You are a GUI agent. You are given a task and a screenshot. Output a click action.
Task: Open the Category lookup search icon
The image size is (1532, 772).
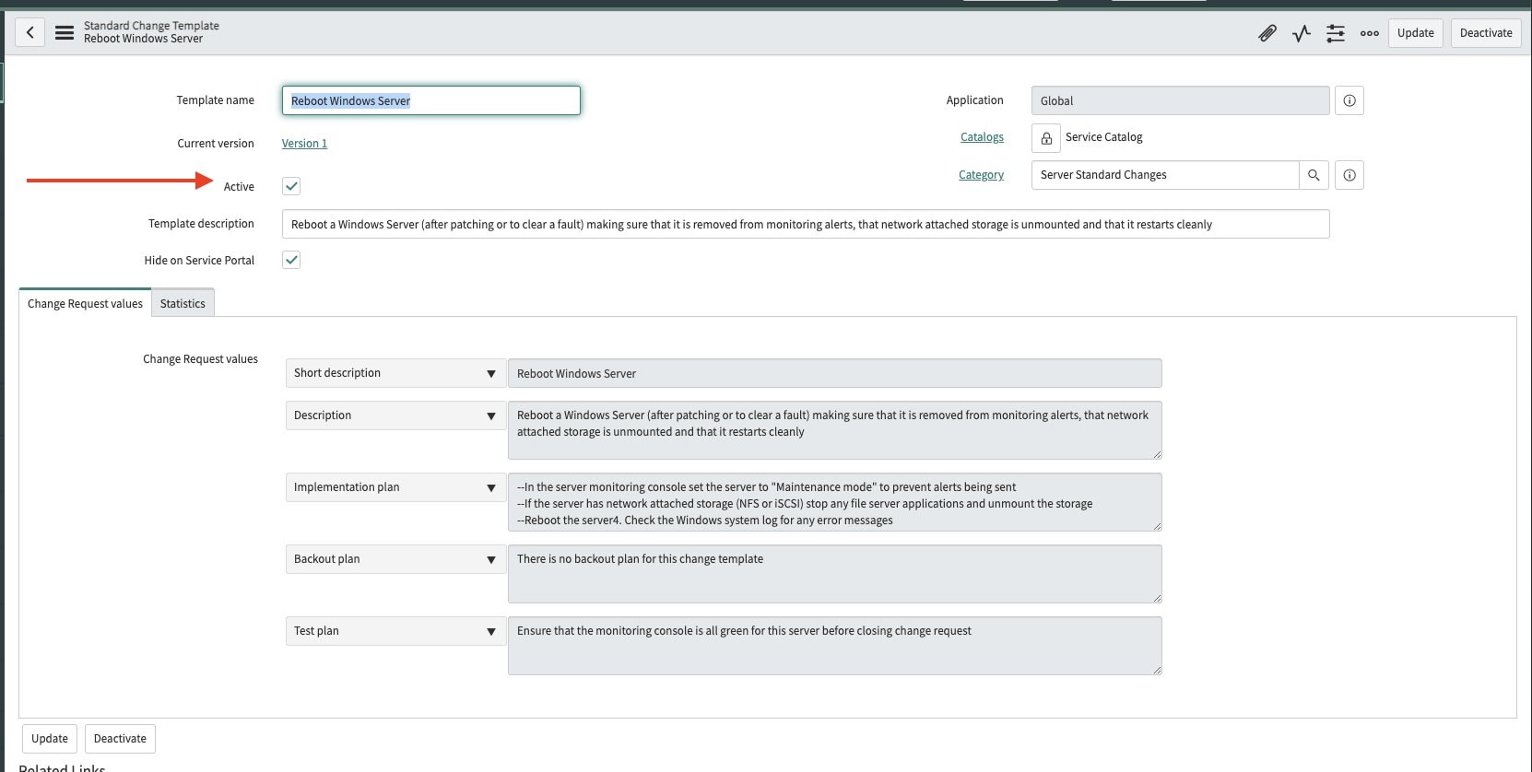pos(1314,175)
